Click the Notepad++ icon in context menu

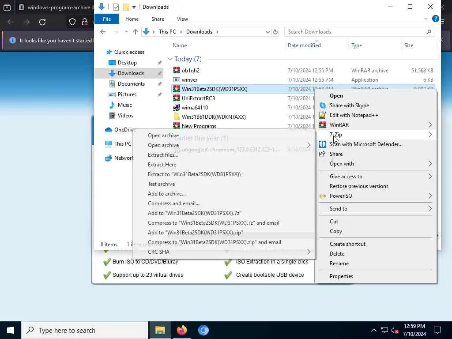pyautogui.click(x=323, y=115)
